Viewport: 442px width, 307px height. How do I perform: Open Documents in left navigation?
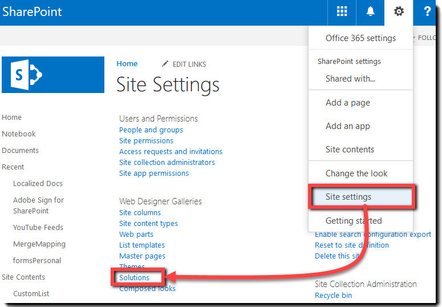(x=20, y=151)
